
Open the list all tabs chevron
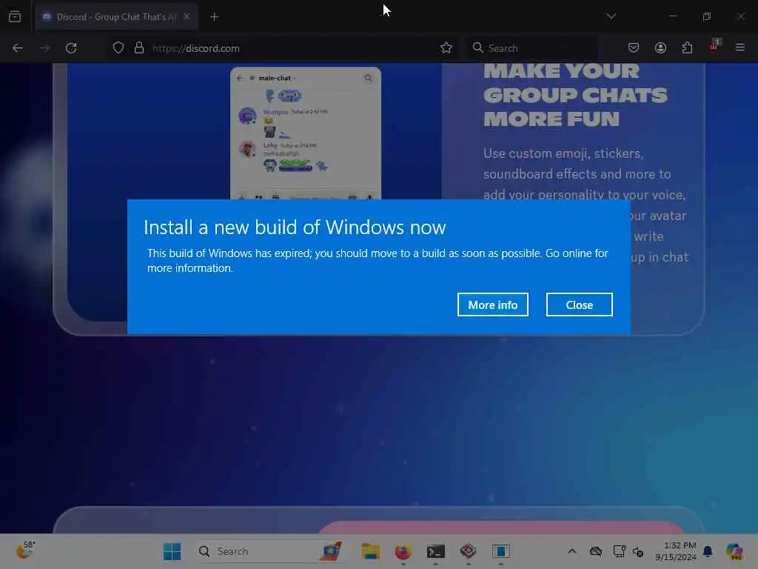coord(611,16)
